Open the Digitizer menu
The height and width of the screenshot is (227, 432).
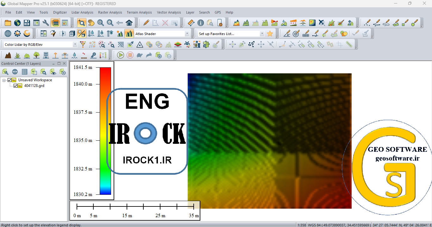[x=60, y=12]
